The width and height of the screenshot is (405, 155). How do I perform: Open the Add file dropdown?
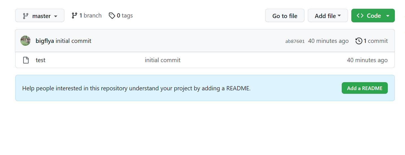point(328,16)
